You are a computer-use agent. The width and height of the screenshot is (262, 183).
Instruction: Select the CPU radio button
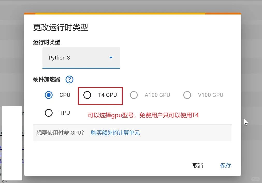[49, 95]
